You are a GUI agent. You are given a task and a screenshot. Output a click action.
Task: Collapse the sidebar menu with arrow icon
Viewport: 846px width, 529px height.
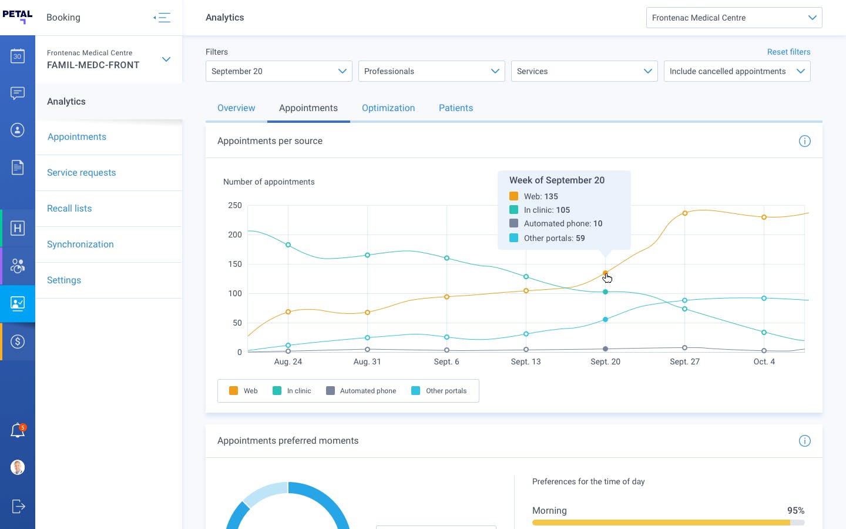[x=162, y=18]
